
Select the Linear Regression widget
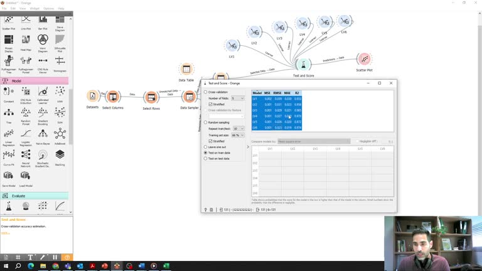click(x=9, y=137)
